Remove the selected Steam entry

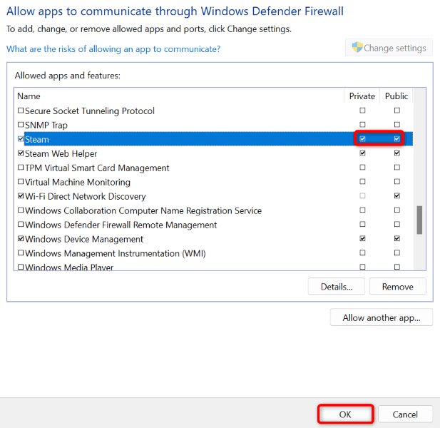397,287
